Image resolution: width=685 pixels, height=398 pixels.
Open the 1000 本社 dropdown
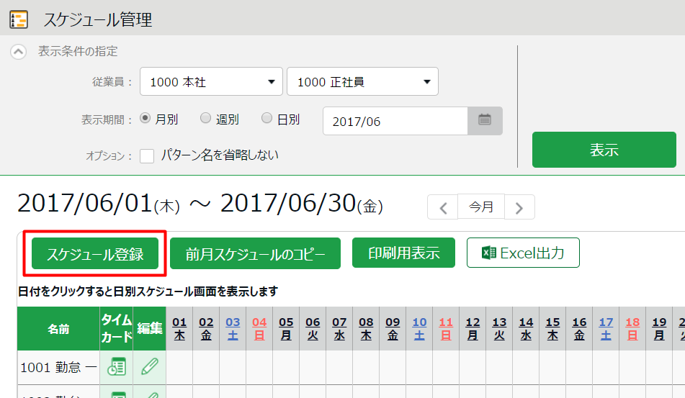click(210, 82)
